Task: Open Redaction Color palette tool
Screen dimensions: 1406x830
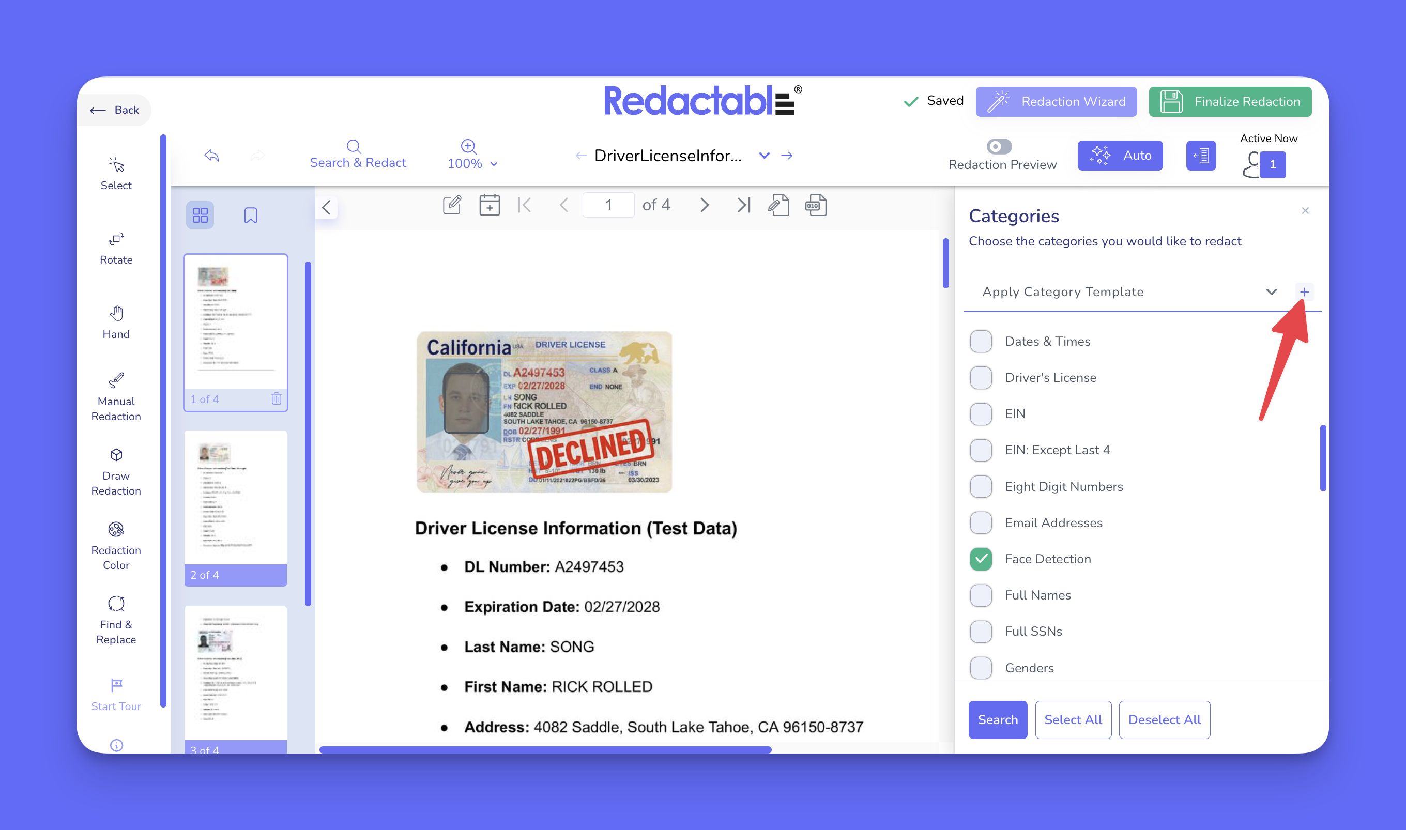Action: coord(116,545)
